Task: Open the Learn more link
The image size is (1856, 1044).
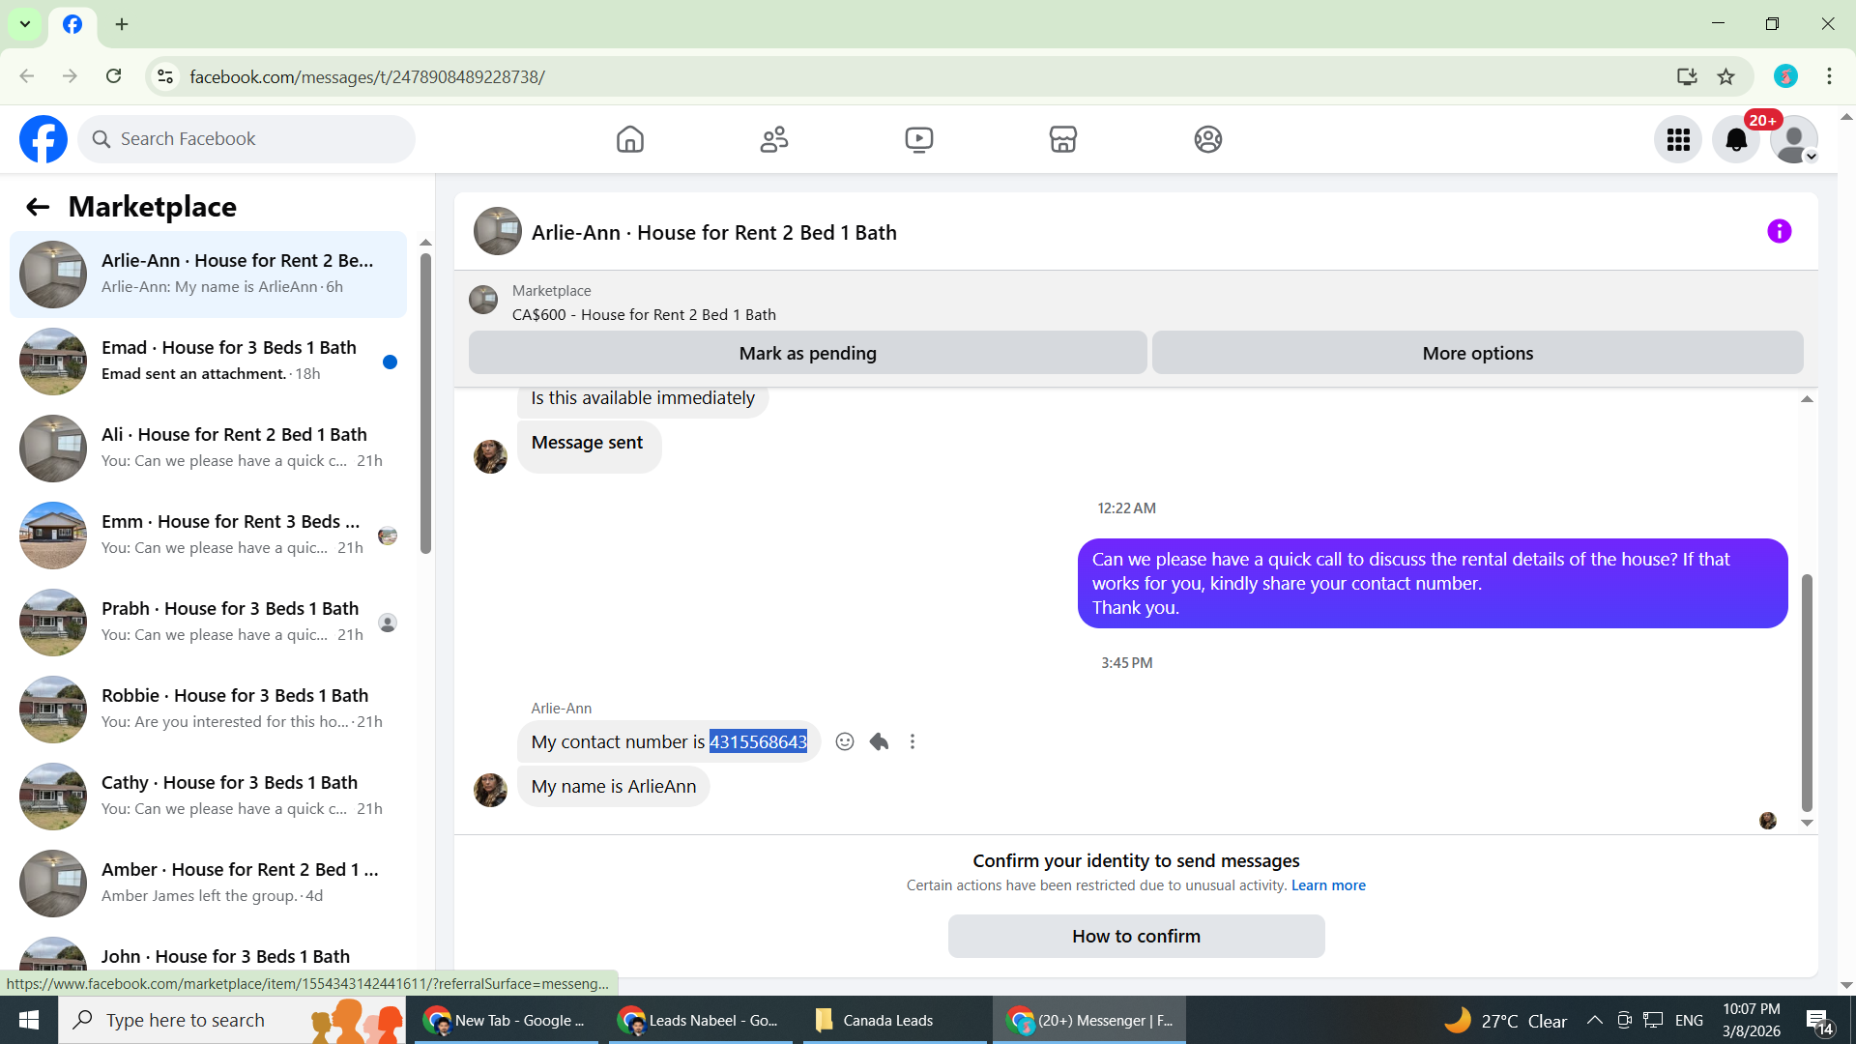Action: [x=1328, y=885]
